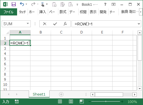The height and width of the screenshot is (105, 143).
Task: Open the ファイル tab
Action: click(9, 12)
